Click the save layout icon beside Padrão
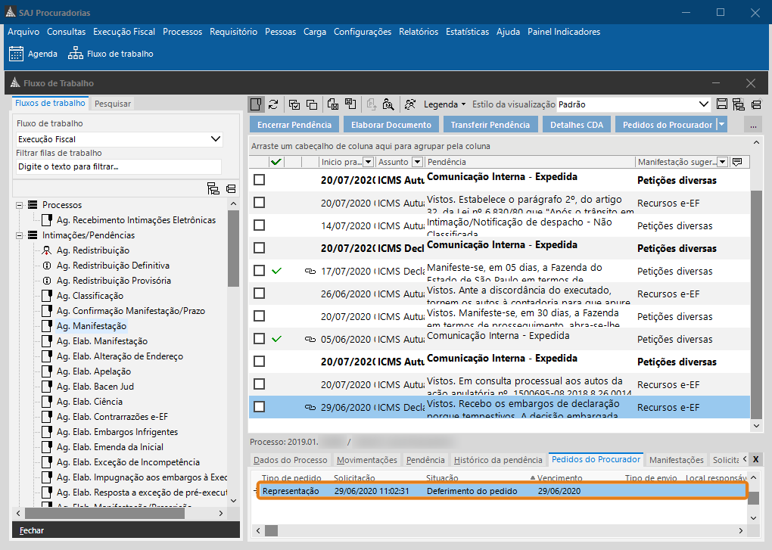Screen dimensions: 772x550 (x=721, y=104)
